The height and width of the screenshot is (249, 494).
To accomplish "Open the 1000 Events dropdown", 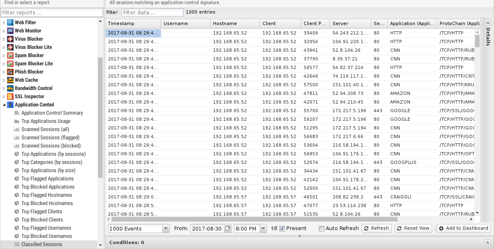I will tap(166, 228).
